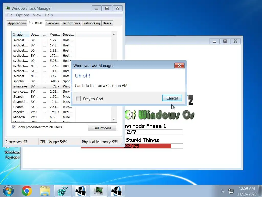Minimize the Windows Task Manager window
The image size is (262, 197).
click(96, 8)
